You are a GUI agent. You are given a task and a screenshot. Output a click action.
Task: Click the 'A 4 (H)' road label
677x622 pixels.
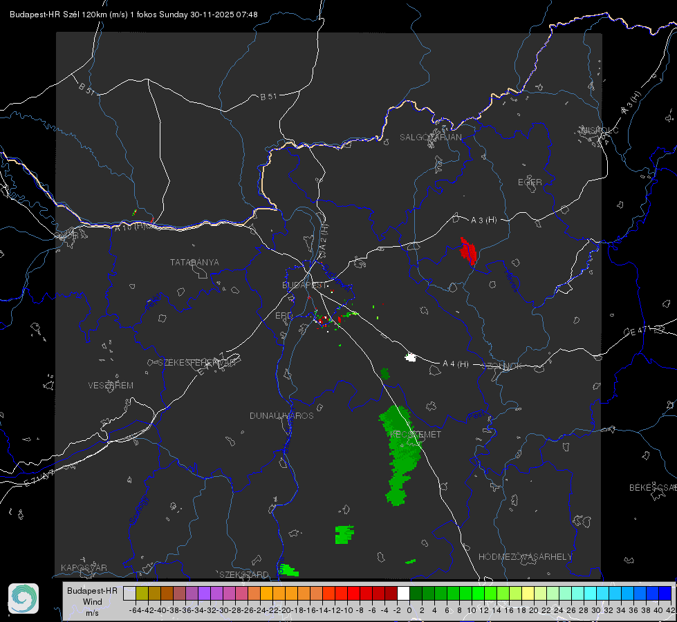tap(456, 364)
